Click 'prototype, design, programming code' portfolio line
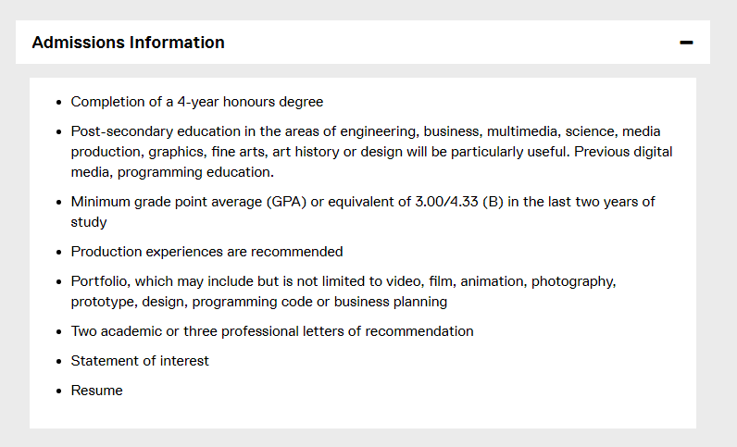 click(x=193, y=302)
